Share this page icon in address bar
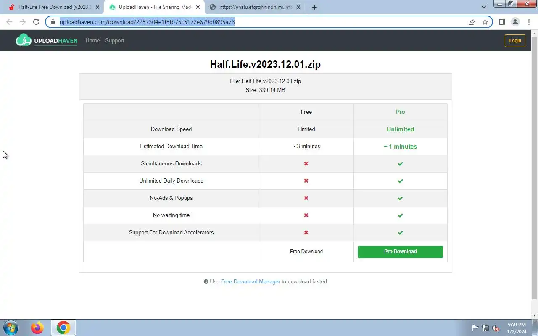The height and width of the screenshot is (336, 538). pos(472,22)
